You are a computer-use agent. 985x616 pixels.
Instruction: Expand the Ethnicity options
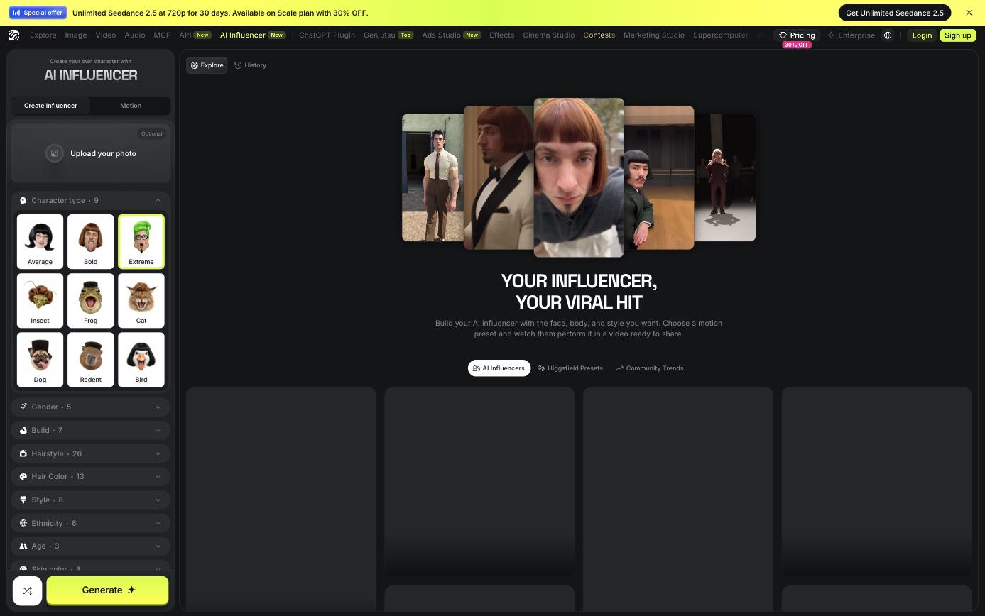pos(90,523)
